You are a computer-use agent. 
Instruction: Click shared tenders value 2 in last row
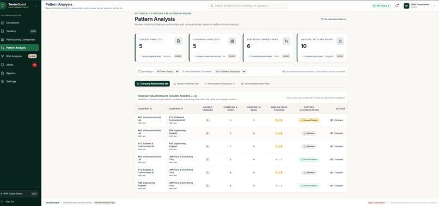(208, 185)
